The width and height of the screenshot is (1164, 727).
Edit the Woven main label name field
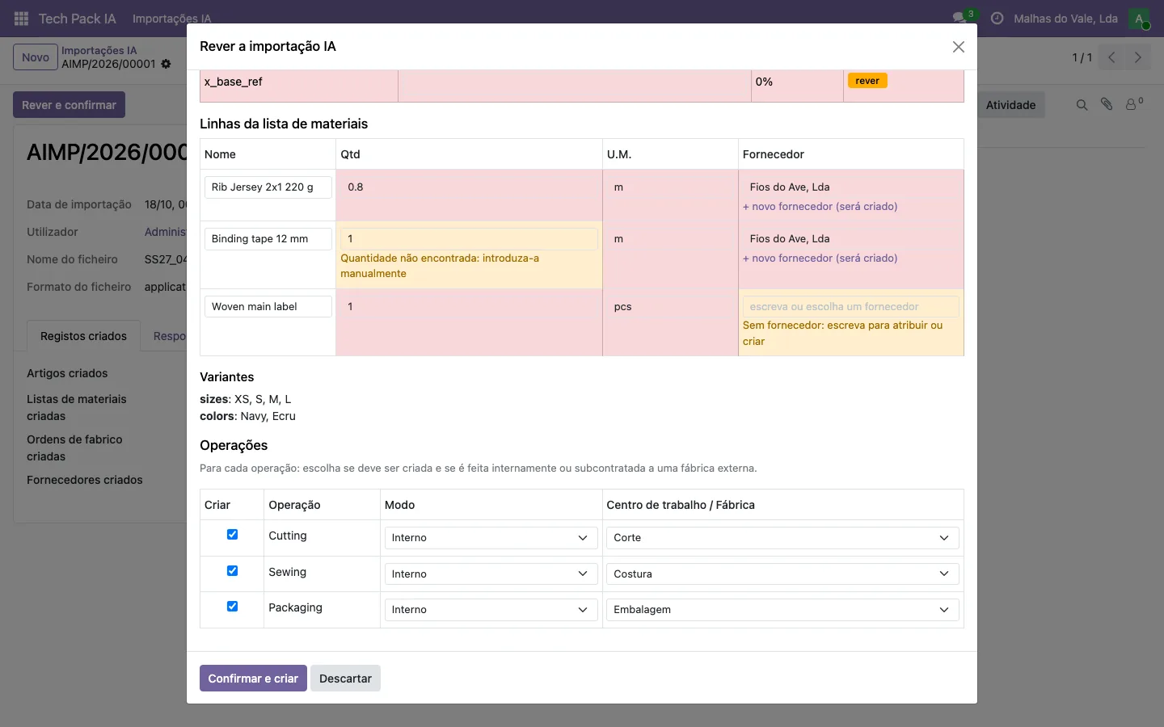click(x=268, y=307)
